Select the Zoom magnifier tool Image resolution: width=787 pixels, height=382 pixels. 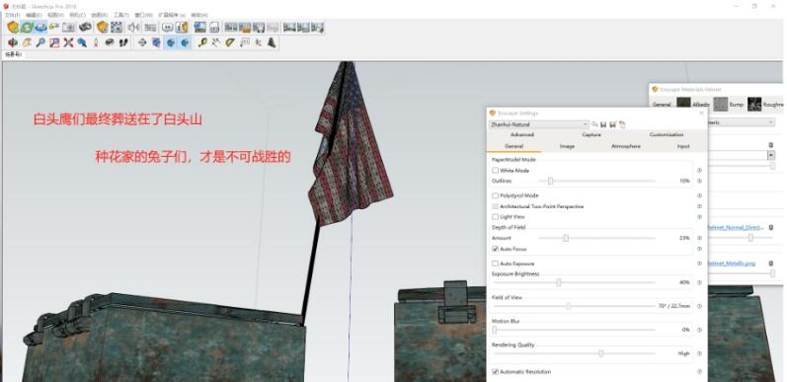tap(40, 42)
